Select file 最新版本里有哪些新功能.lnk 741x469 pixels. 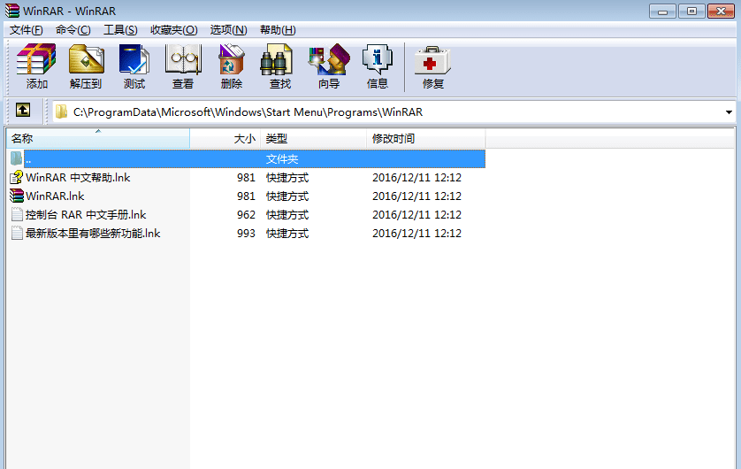(x=93, y=233)
